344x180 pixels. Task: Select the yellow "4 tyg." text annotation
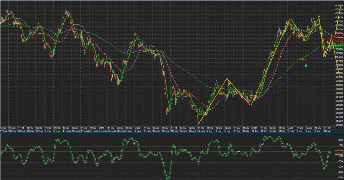pos(303,59)
